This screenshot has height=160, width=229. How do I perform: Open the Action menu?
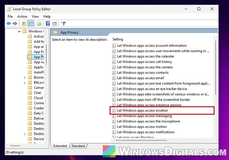pyautogui.click(x=22, y=16)
